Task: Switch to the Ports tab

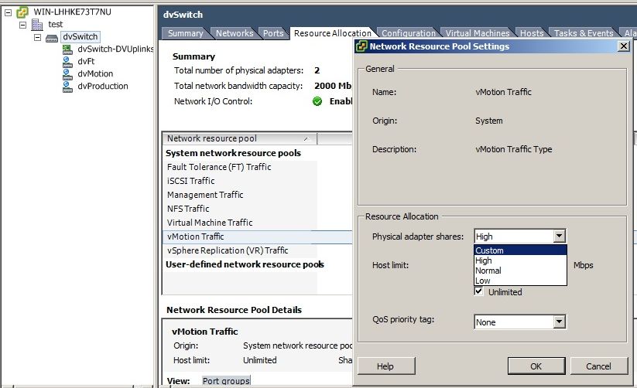Action: point(273,33)
